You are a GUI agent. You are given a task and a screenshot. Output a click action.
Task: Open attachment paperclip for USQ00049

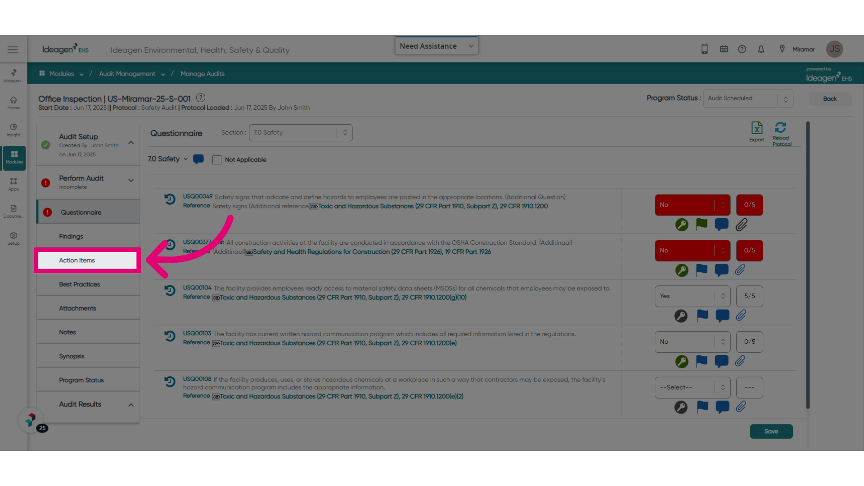[x=741, y=225]
